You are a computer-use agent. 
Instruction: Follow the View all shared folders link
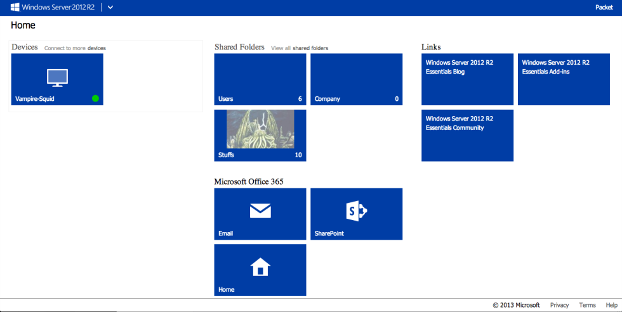300,48
